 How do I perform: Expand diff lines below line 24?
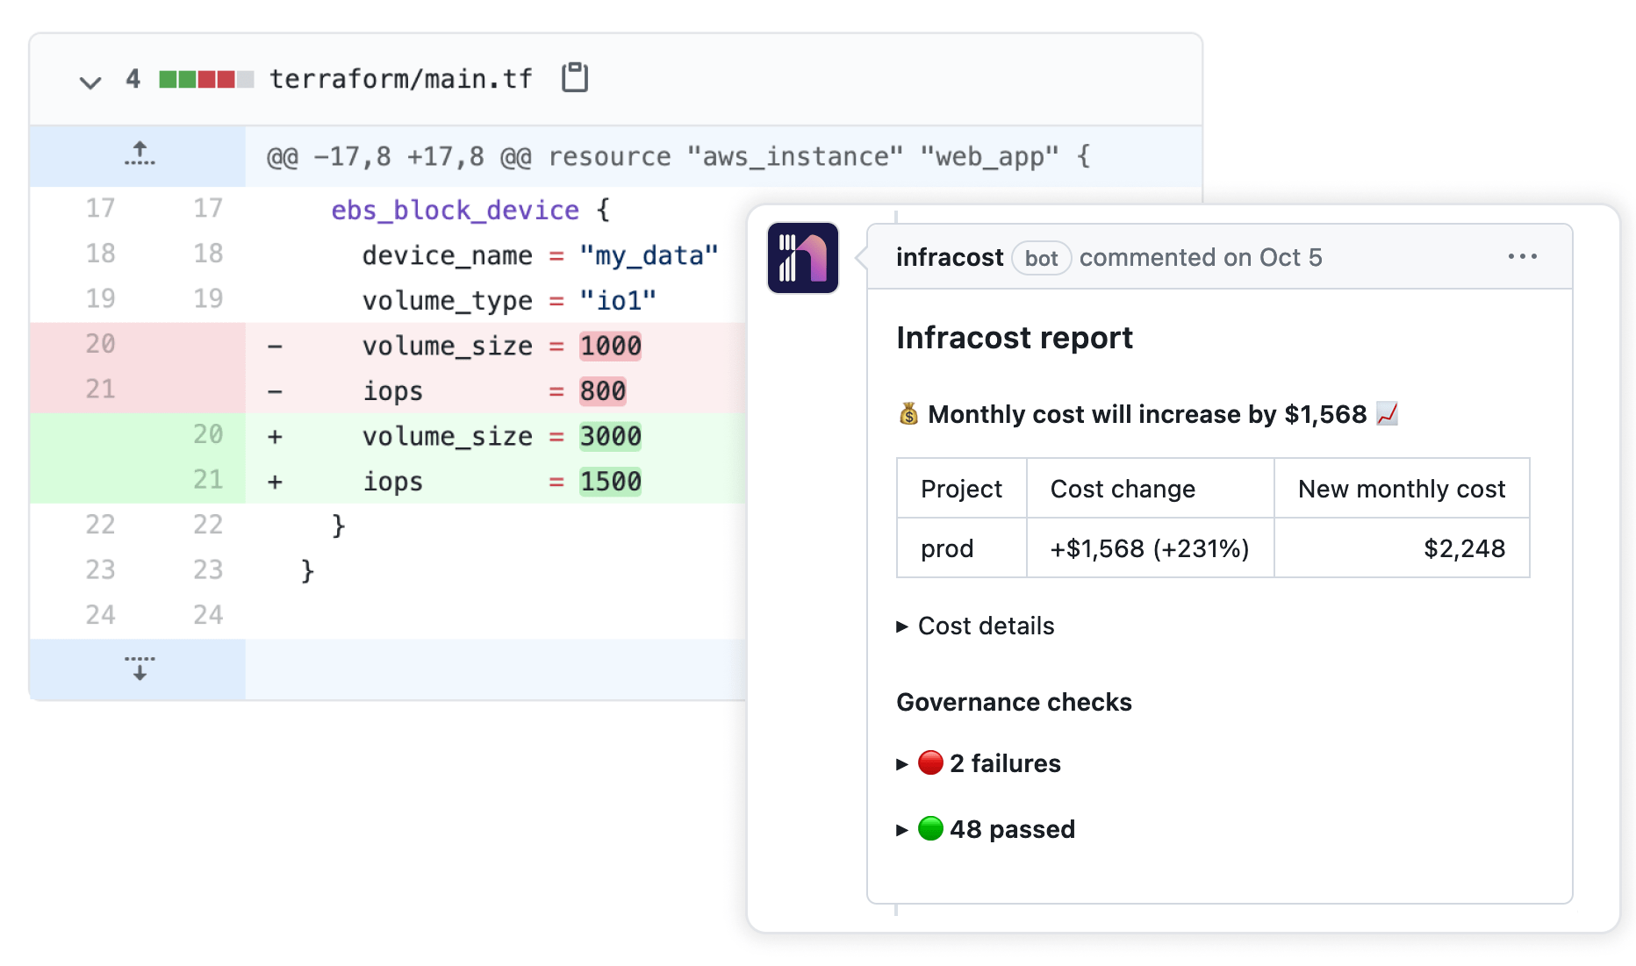(x=140, y=669)
